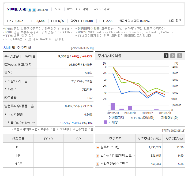Select return figures -21.72%/ -9.36%
Image resolution: width=188 pixels, height=177 pixels.
coord(70,123)
